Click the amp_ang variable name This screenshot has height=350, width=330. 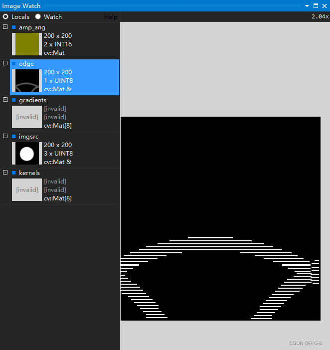(x=32, y=27)
